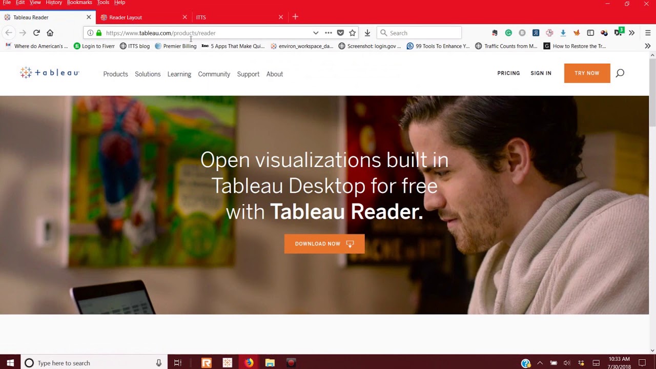Click the D extension icon with badge 3
This screenshot has height=369, width=656.
click(x=619, y=32)
